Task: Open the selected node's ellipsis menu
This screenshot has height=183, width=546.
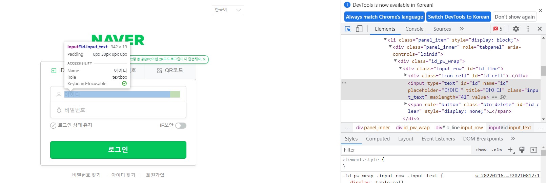Action: pyautogui.click(x=344, y=83)
